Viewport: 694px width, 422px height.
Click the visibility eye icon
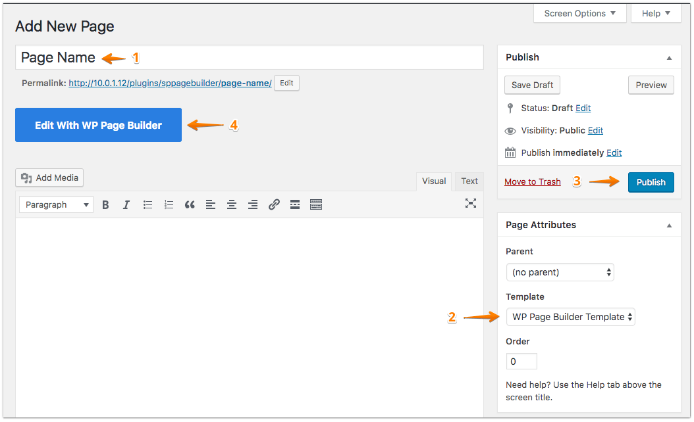510,131
